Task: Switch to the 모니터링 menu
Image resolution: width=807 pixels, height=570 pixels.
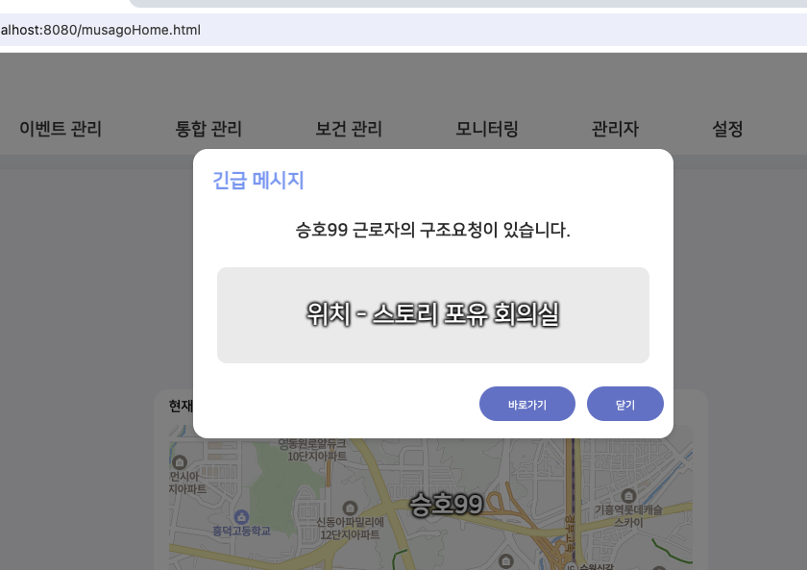Action: click(487, 129)
